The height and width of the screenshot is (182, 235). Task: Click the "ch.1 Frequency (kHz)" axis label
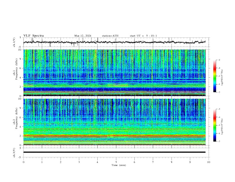pos(15,69)
